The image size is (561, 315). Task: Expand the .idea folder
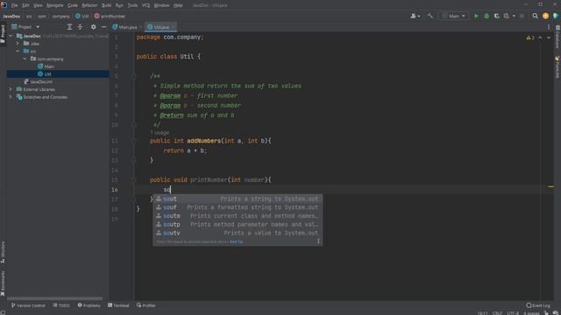coord(18,44)
